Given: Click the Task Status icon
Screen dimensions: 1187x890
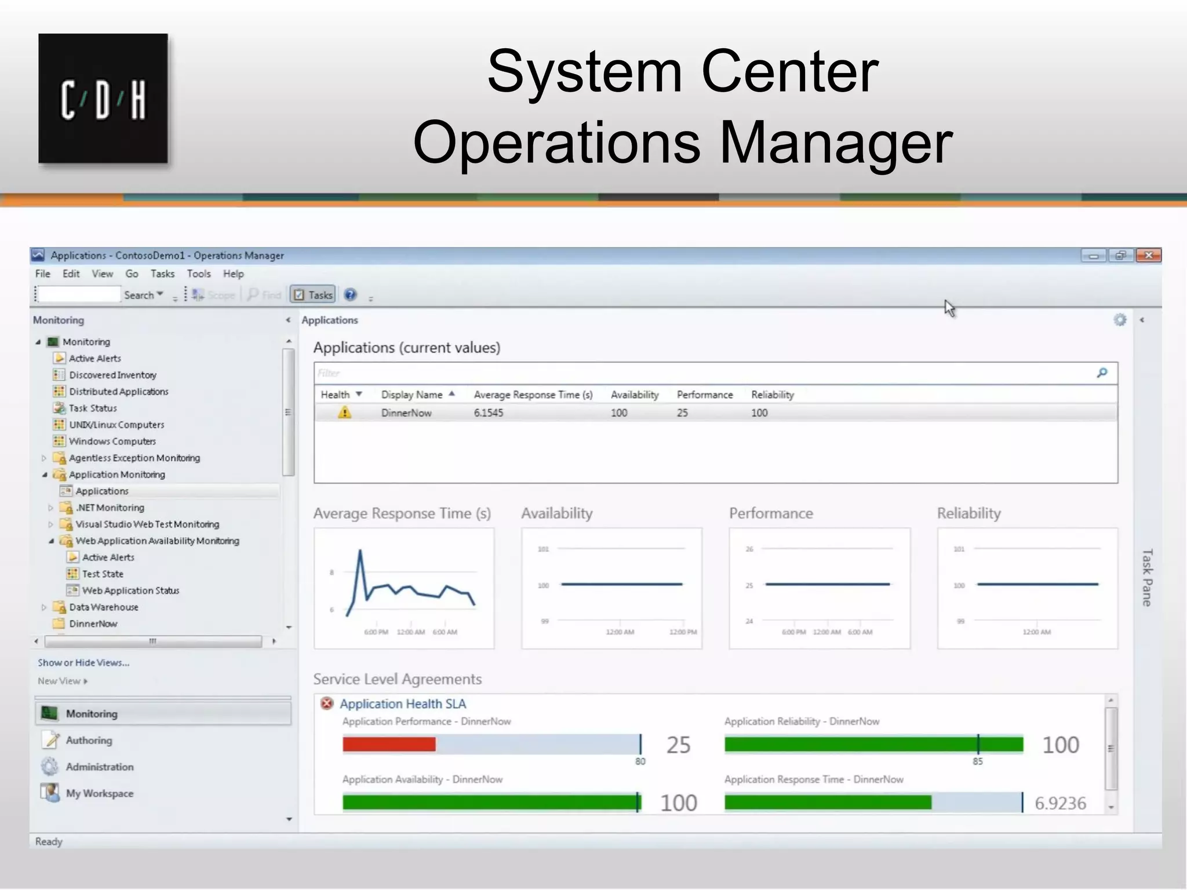Looking at the screenshot, I should 59,408.
